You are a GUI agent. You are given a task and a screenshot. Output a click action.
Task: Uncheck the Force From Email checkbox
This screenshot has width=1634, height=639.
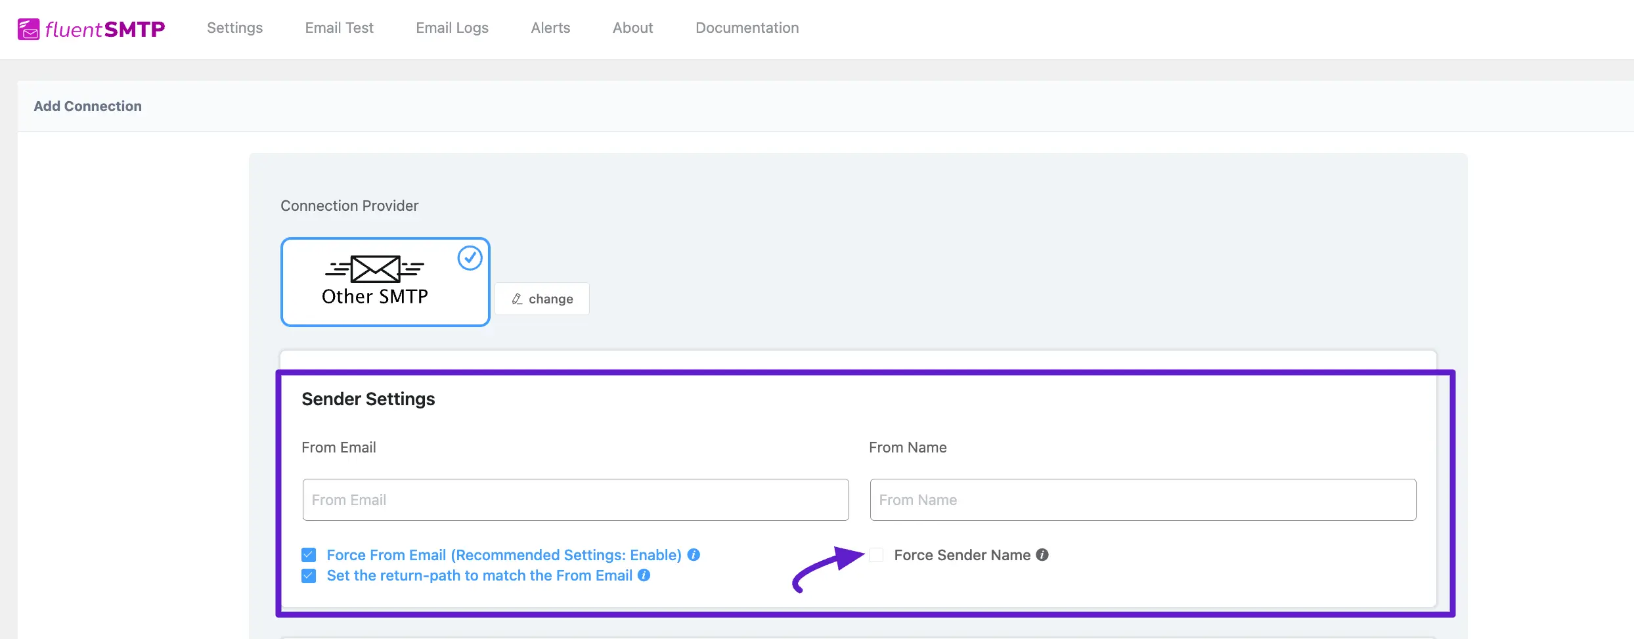click(309, 555)
